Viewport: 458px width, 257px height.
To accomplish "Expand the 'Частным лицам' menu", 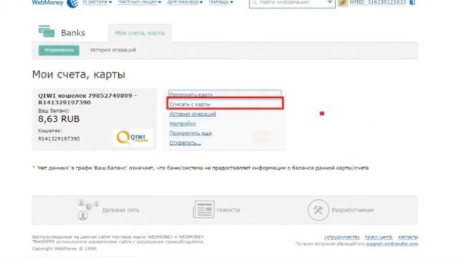I will pos(140,2).
